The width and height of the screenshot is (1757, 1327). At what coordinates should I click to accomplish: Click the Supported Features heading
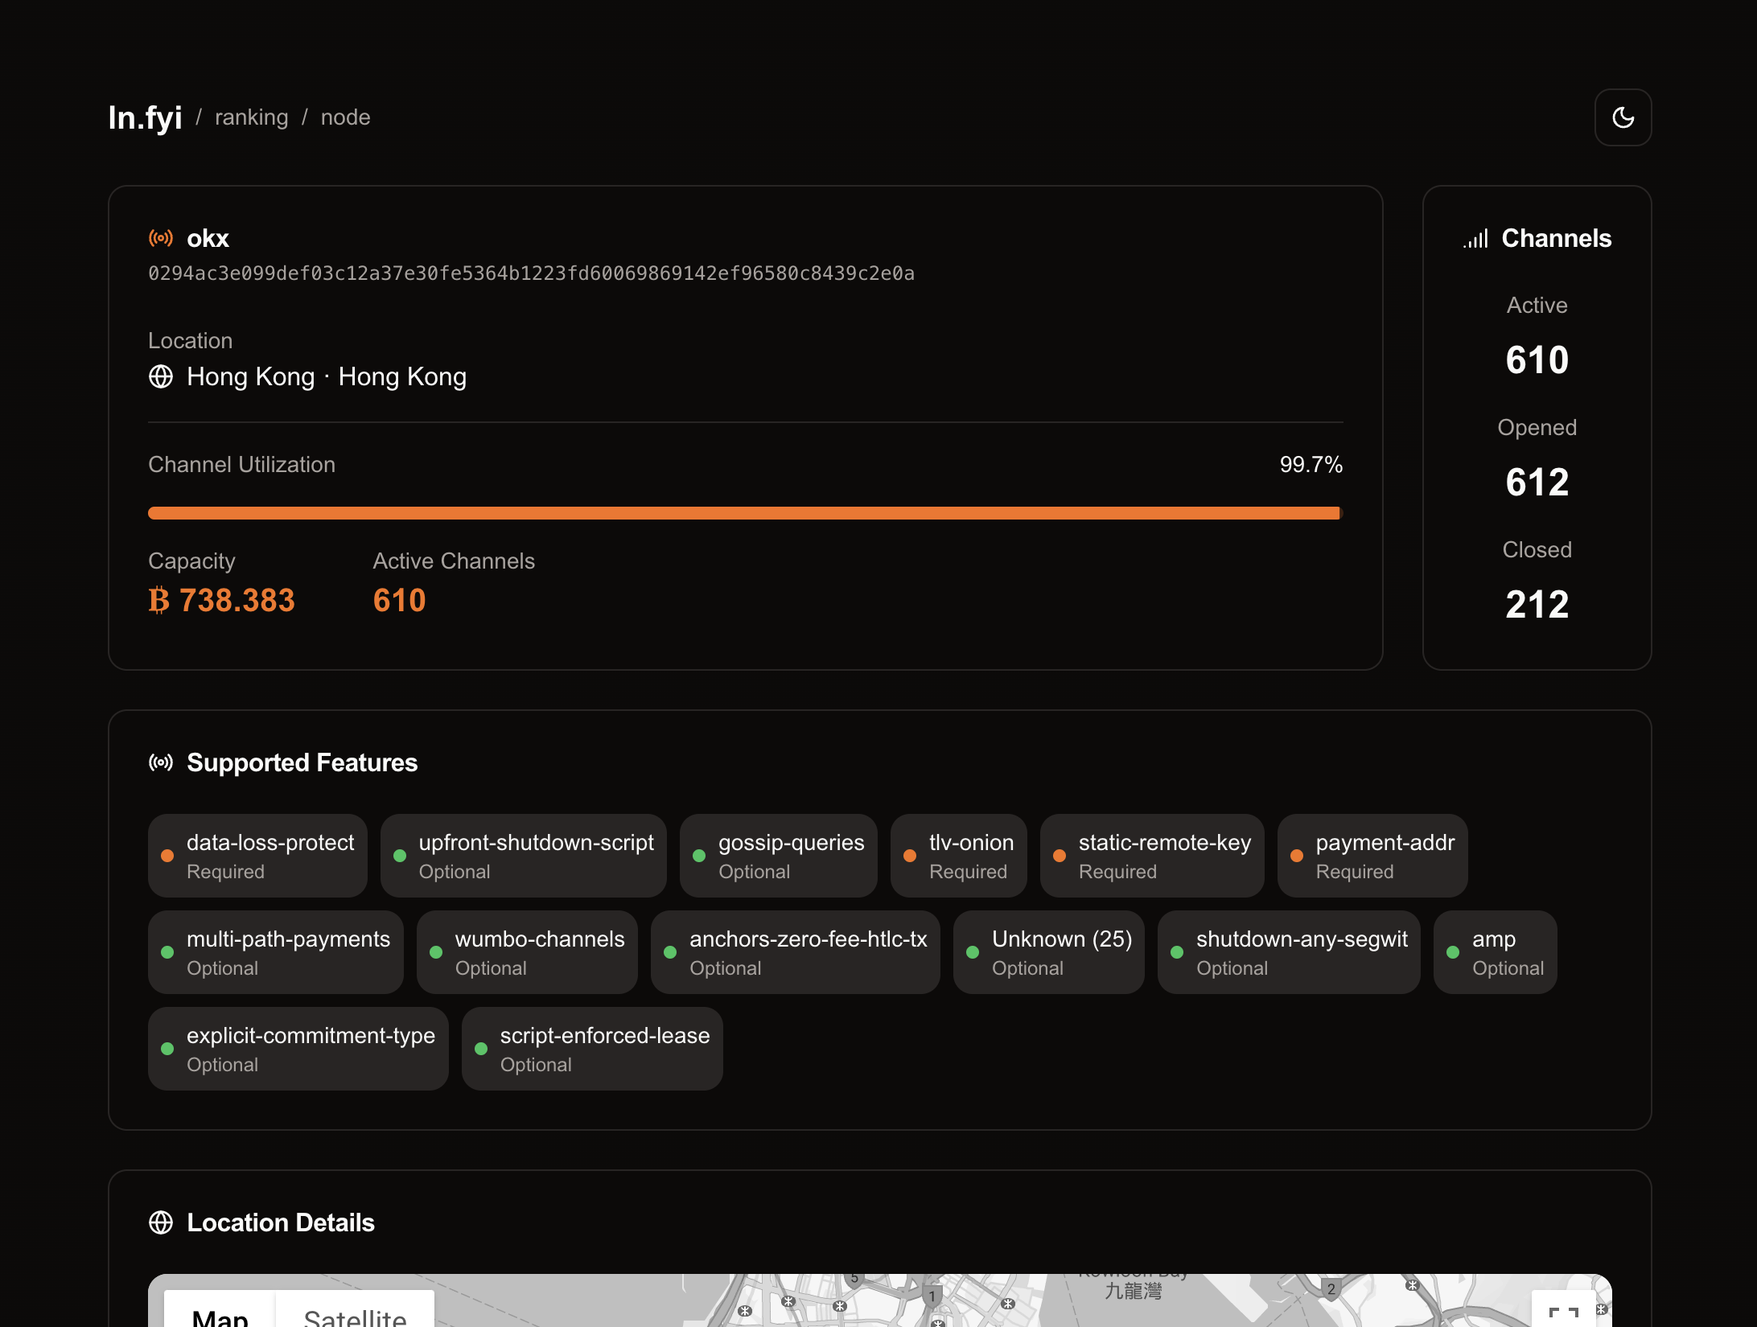tap(302, 762)
